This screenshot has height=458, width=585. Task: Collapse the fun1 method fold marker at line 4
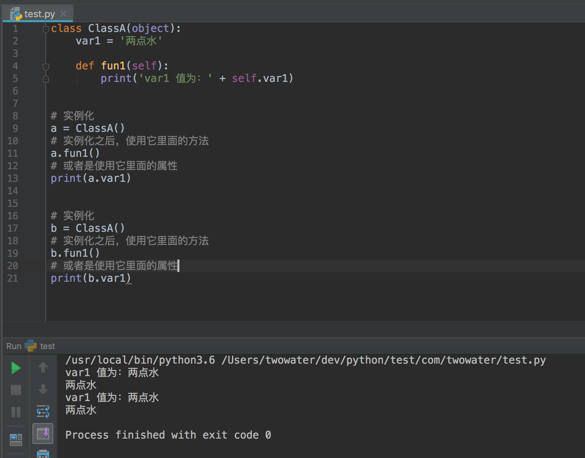point(46,66)
